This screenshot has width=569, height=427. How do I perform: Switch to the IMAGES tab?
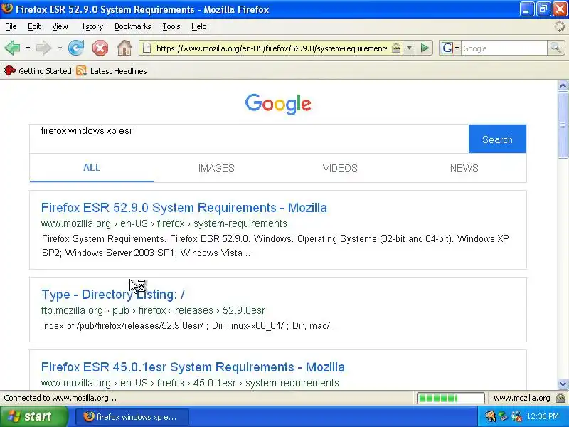click(x=216, y=168)
